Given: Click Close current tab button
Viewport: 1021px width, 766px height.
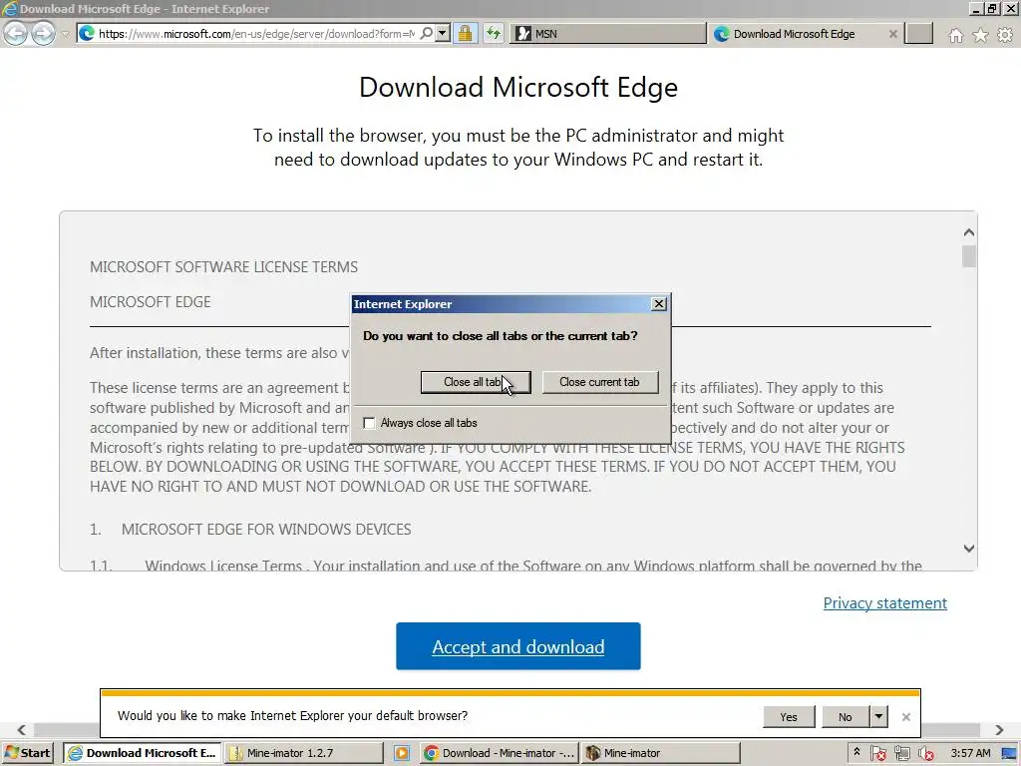Looking at the screenshot, I should (x=599, y=382).
